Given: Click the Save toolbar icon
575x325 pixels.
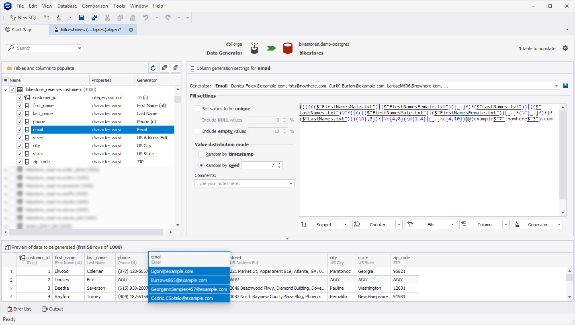Looking at the screenshot, I should [82, 18].
